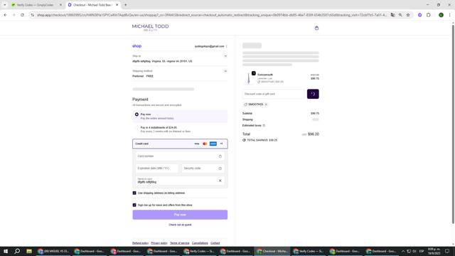Click the ESP language indicator

422,251
